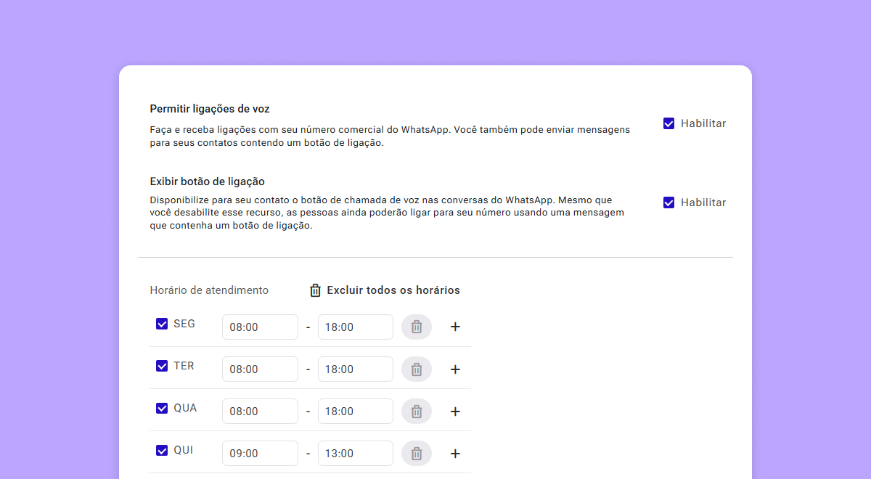The image size is (871, 479).
Task: Edit SEG end time 18:00 field
Action: 356,327
